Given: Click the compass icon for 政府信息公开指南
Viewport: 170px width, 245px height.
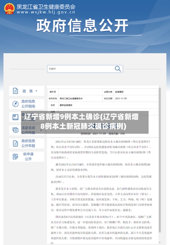Looking at the screenshot, I should point(15,104).
